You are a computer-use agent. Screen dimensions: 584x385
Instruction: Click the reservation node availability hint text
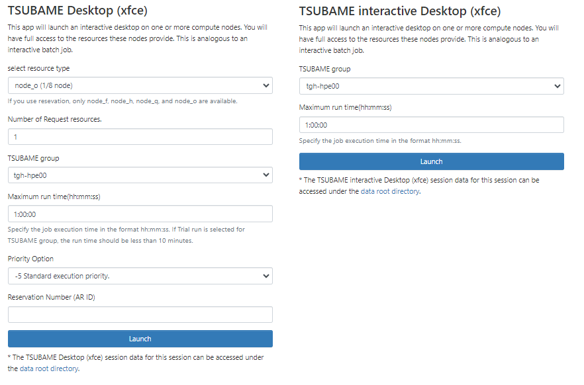tap(122, 101)
